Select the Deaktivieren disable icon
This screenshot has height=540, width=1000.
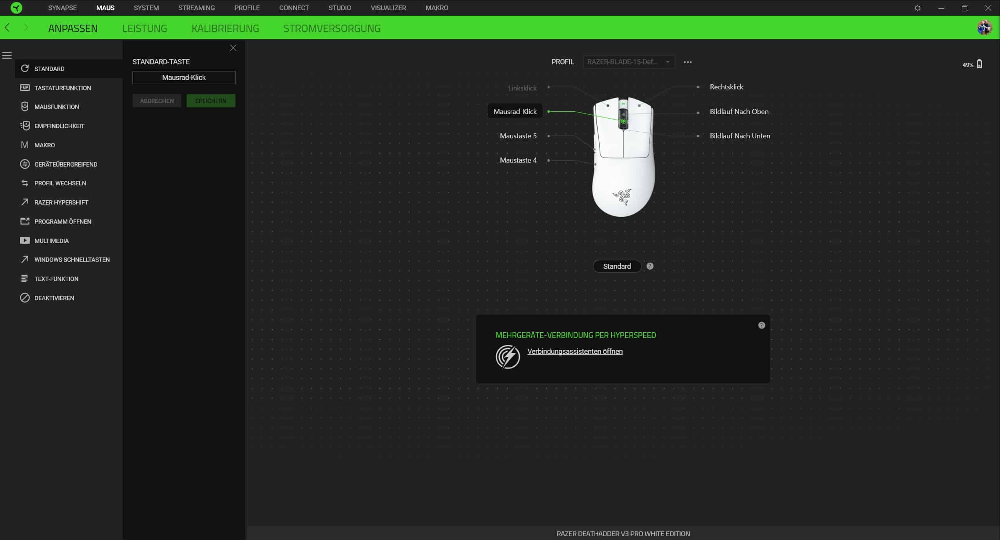coord(25,298)
